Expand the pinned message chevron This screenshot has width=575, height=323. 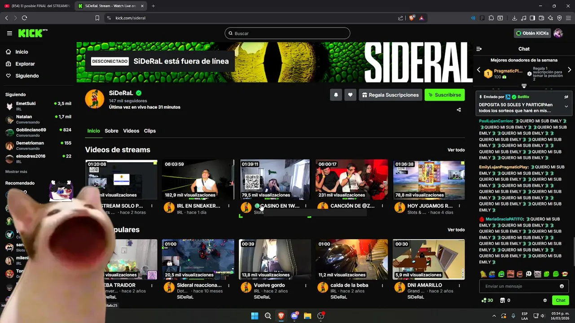coord(566,106)
